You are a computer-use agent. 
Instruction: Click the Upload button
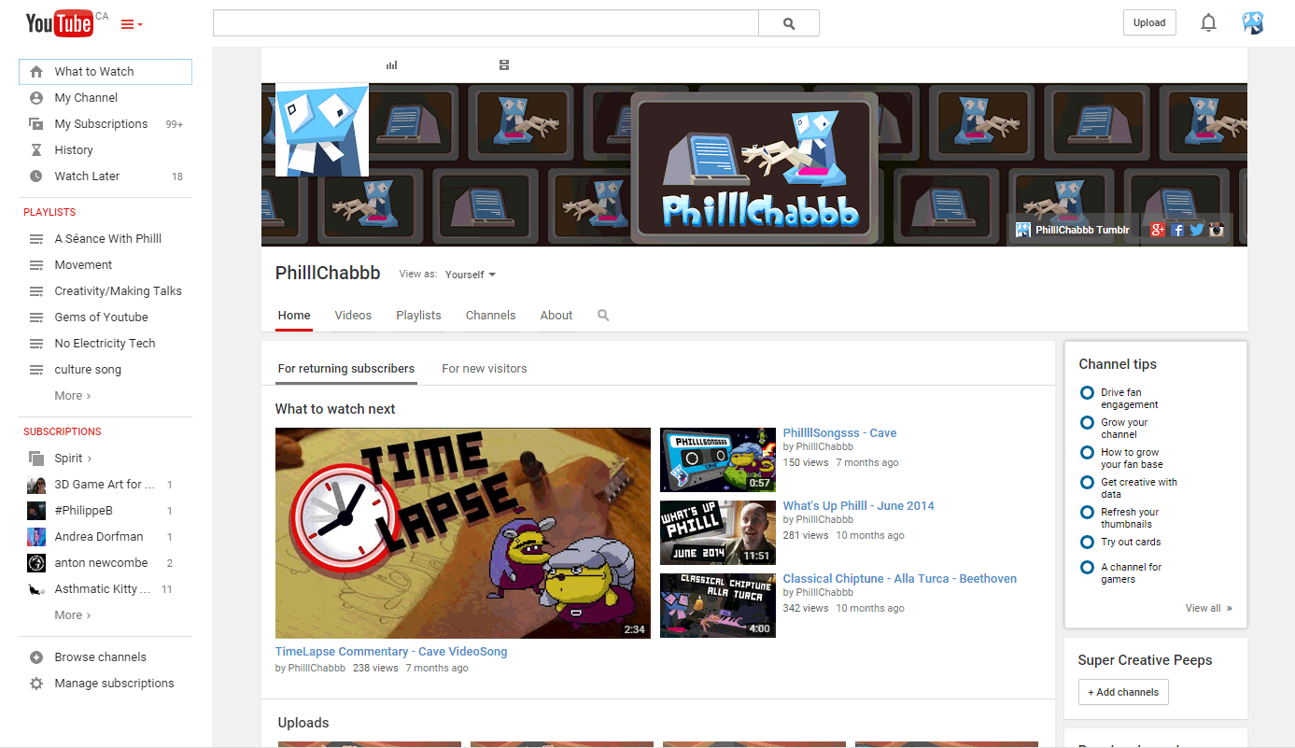coord(1149,22)
